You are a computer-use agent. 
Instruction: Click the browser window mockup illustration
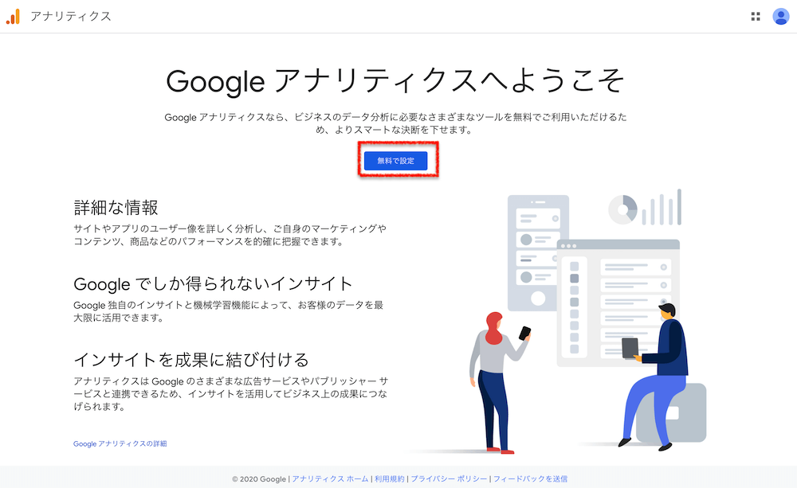tap(618, 303)
